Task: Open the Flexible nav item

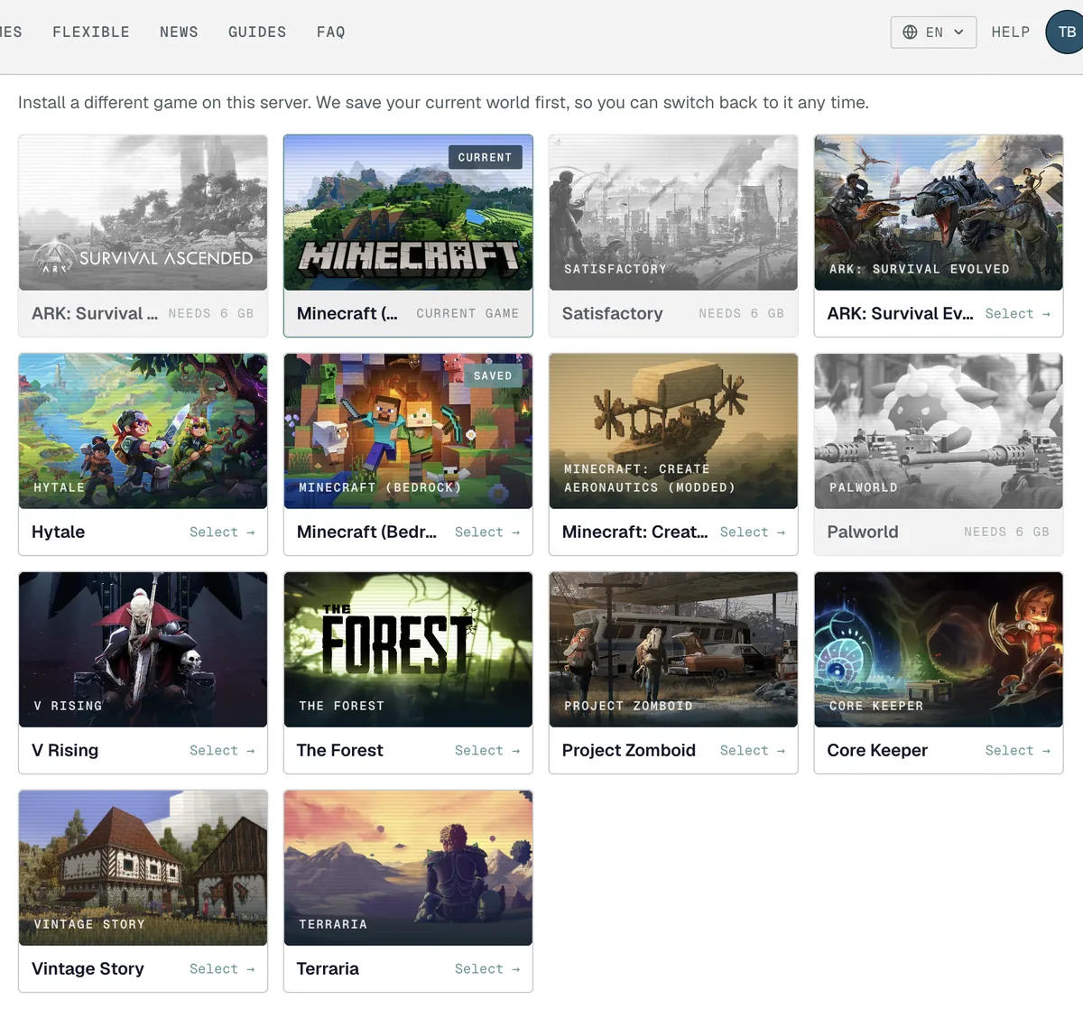Action: pos(91,32)
